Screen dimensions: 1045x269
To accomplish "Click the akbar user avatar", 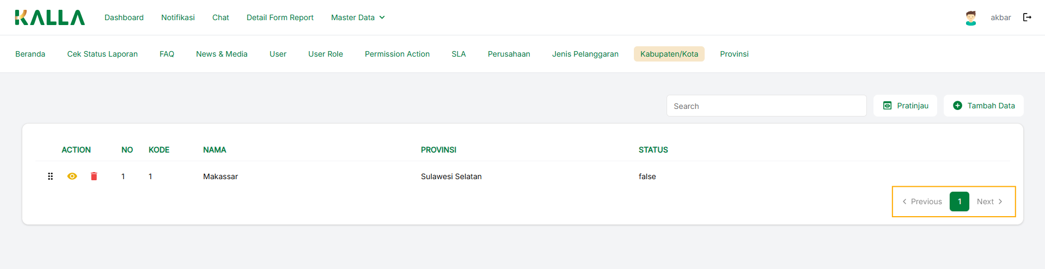I will (970, 18).
